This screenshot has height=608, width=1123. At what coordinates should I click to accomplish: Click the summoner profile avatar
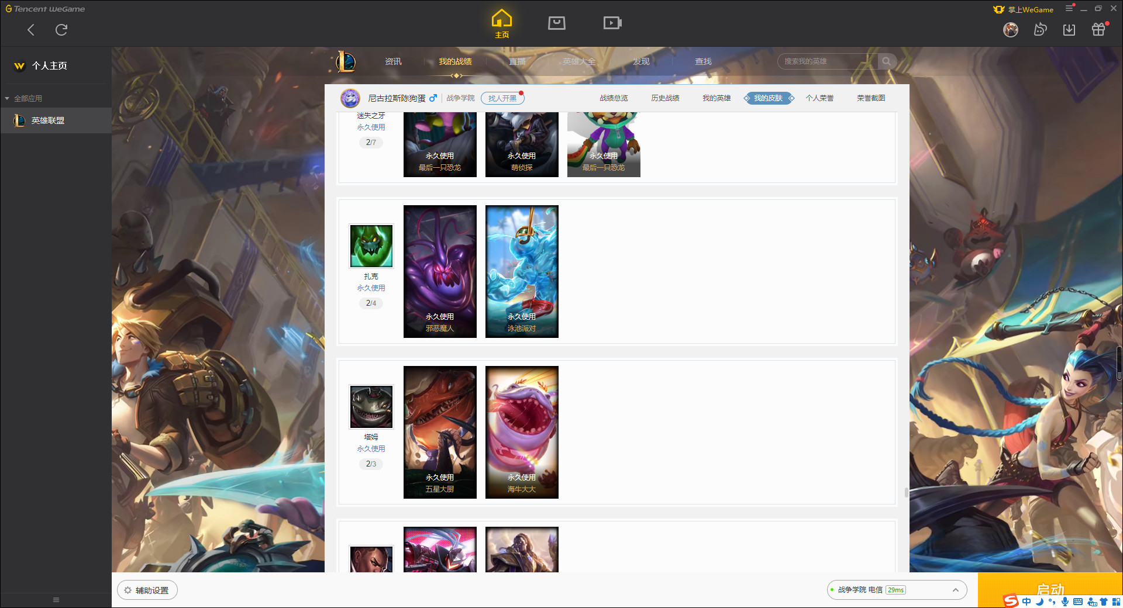pyautogui.click(x=350, y=98)
